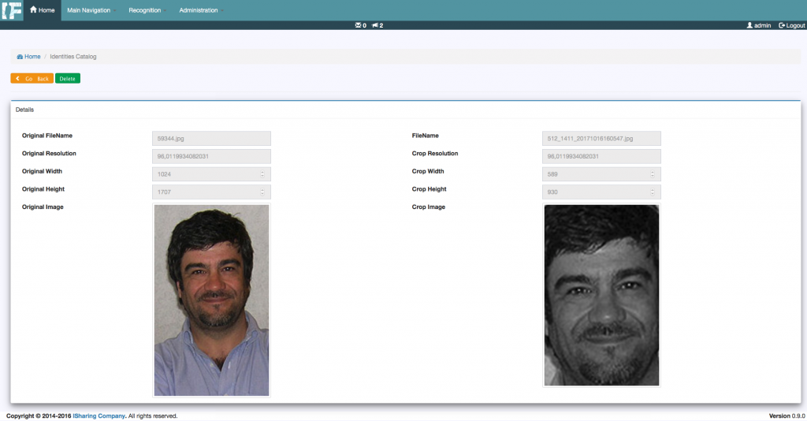Open the Administration menu

pos(201,10)
